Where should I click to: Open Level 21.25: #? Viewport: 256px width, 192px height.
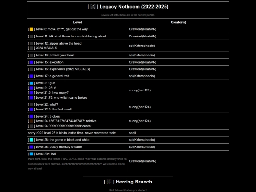[x=46, y=88]
